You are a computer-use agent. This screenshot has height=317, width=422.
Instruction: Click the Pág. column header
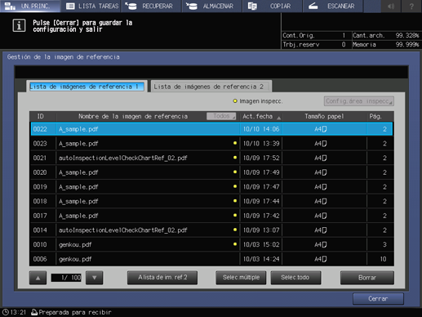(375, 116)
